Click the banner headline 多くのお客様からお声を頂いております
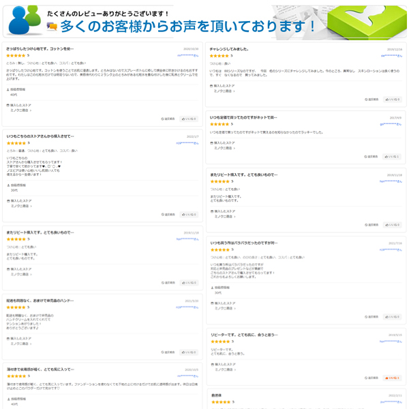Viewport: 409px width, 409px height. point(187,26)
